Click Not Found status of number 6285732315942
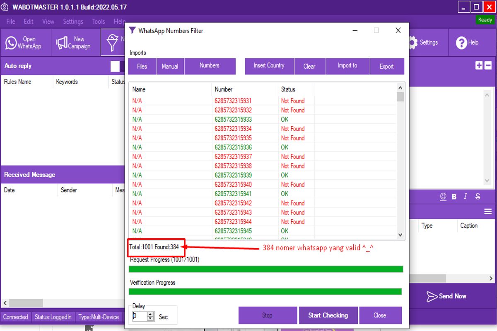This screenshot has height=331, width=497. [x=293, y=203]
